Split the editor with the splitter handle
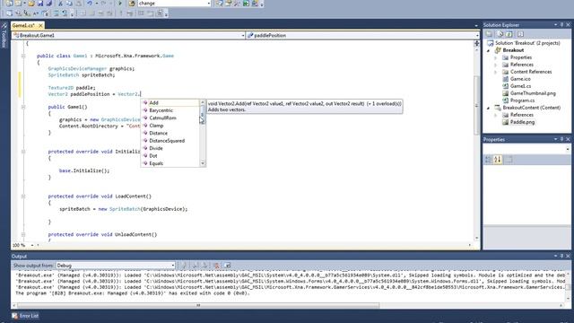 (476, 43)
